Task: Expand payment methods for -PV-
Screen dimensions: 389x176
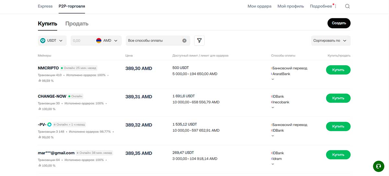Action: 273,136
